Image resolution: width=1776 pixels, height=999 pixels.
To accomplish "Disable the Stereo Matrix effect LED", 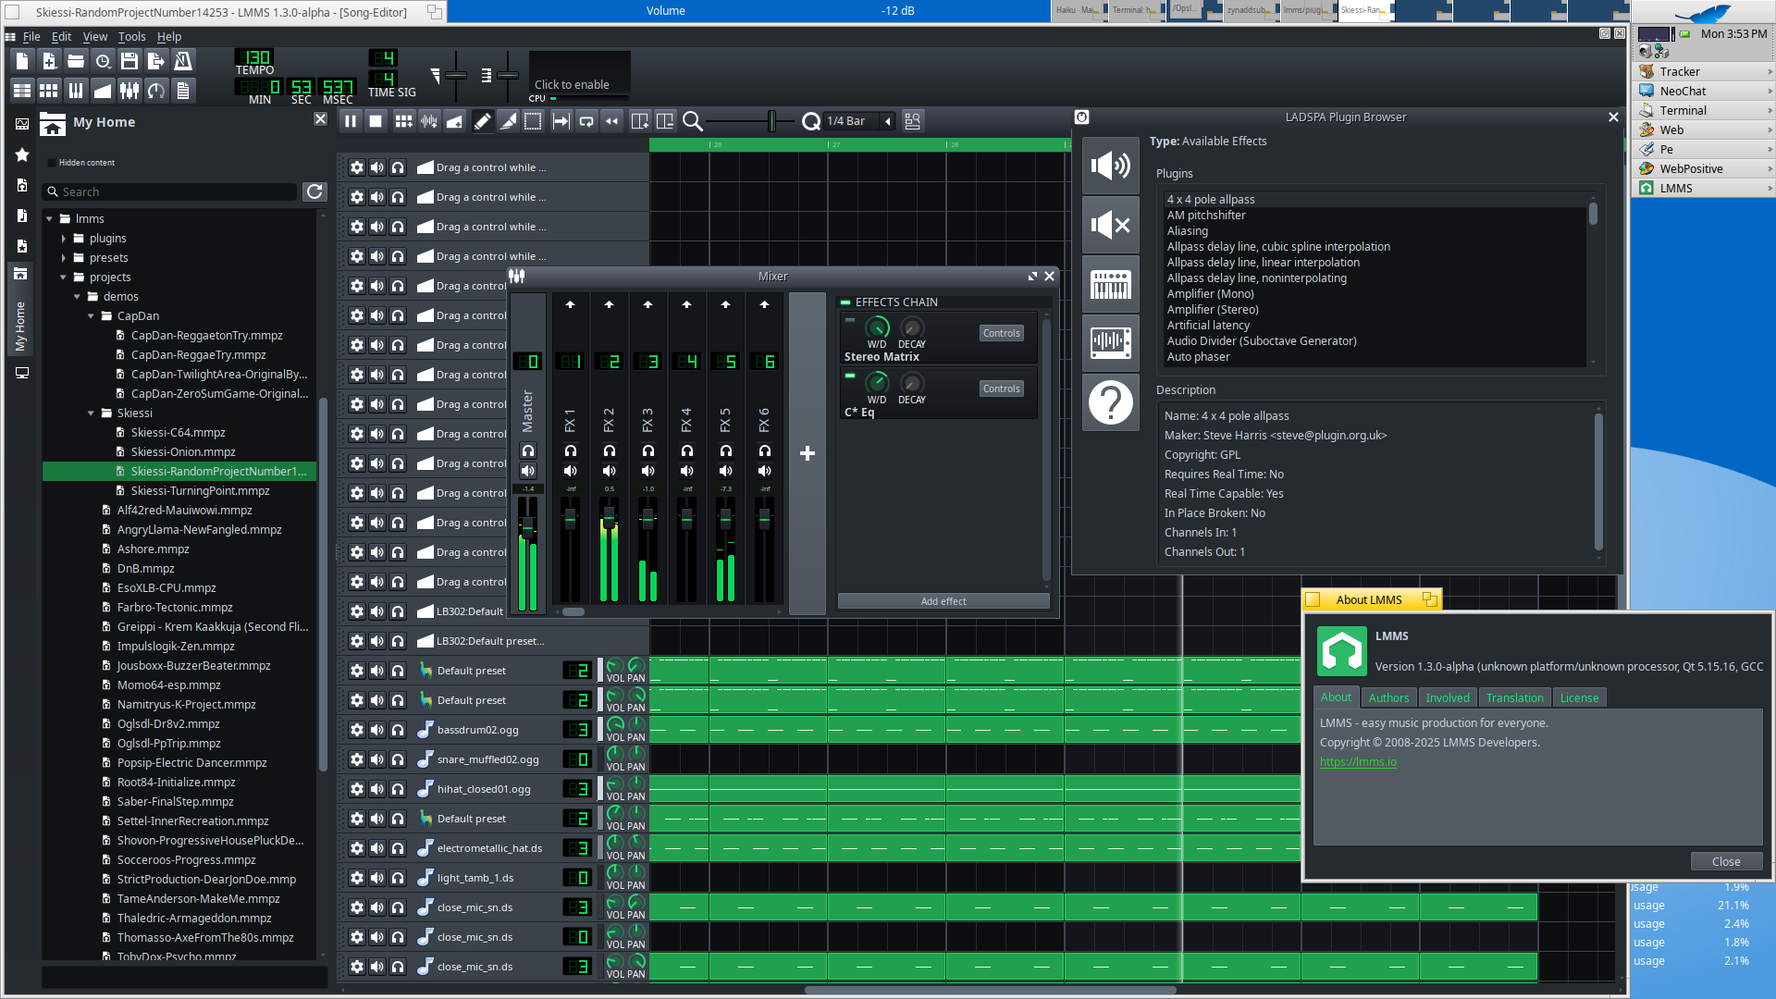I will coord(849,320).
